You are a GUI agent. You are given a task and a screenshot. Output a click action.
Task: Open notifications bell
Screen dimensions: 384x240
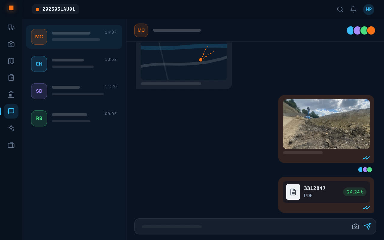click(x=353, y=9)
